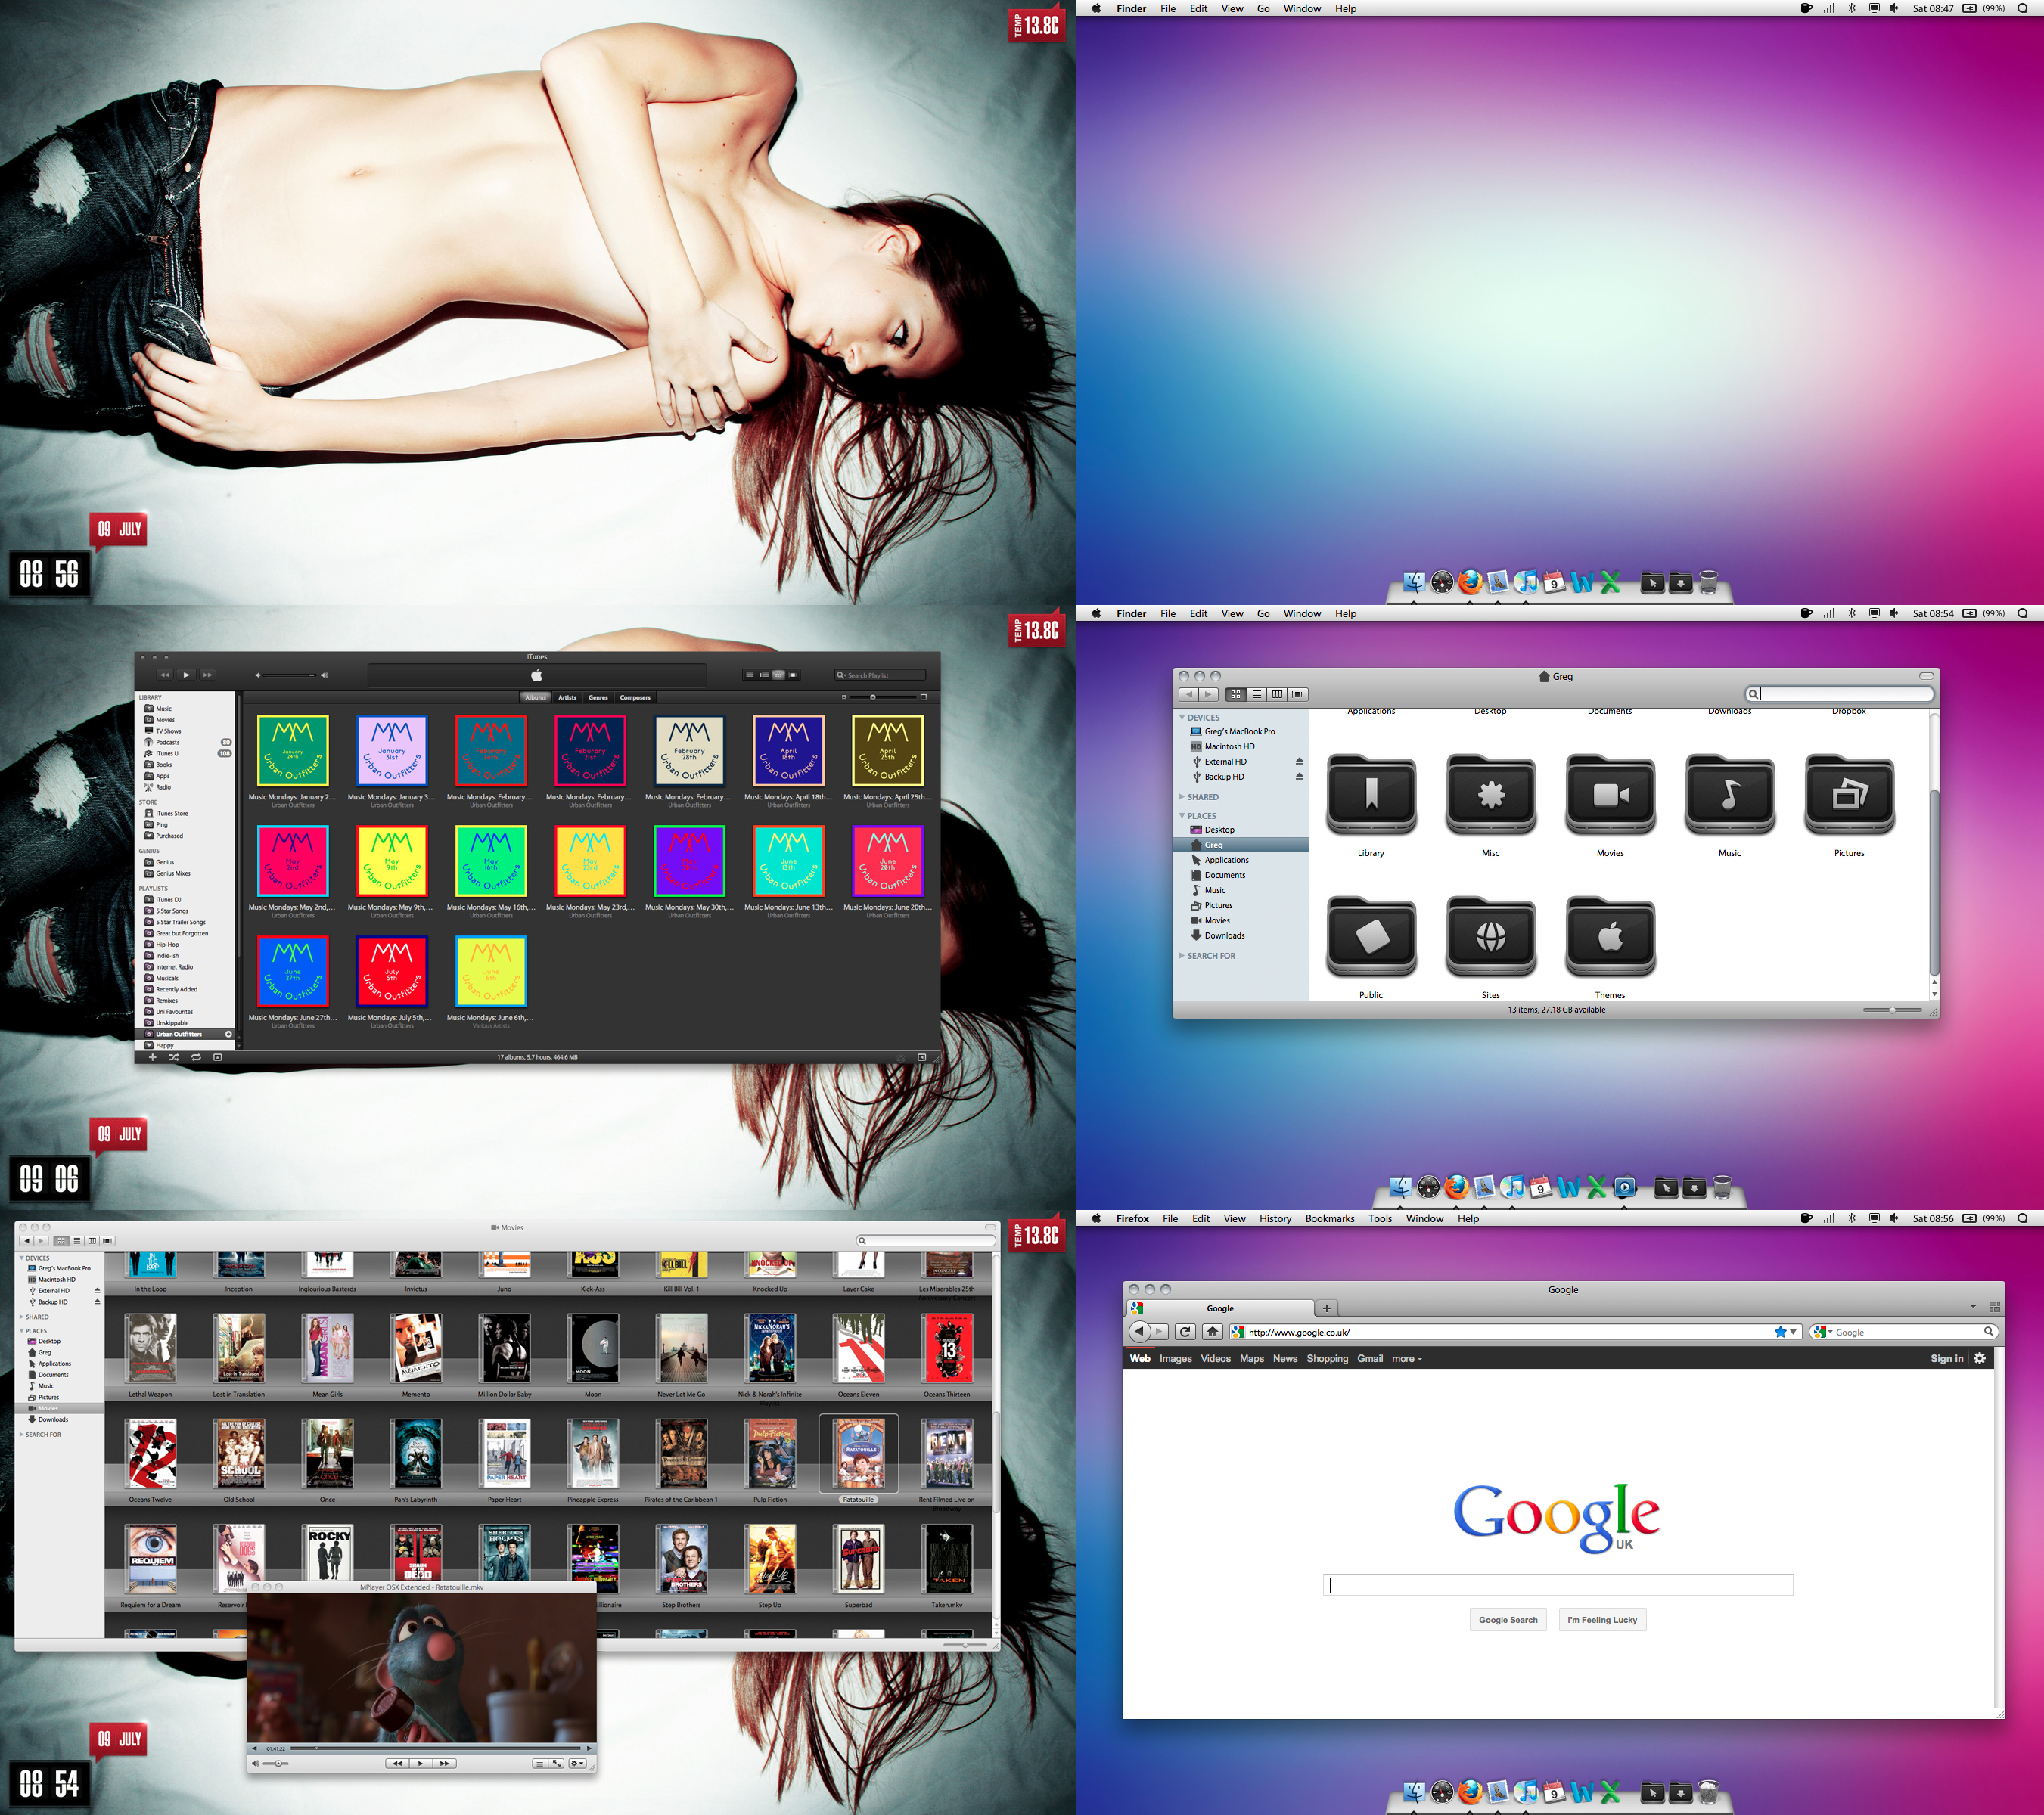This screenshot has height=1815, width=2044.
Task: Toggle shuffle in iTunes bottom bar
Action: point(174,1056)
